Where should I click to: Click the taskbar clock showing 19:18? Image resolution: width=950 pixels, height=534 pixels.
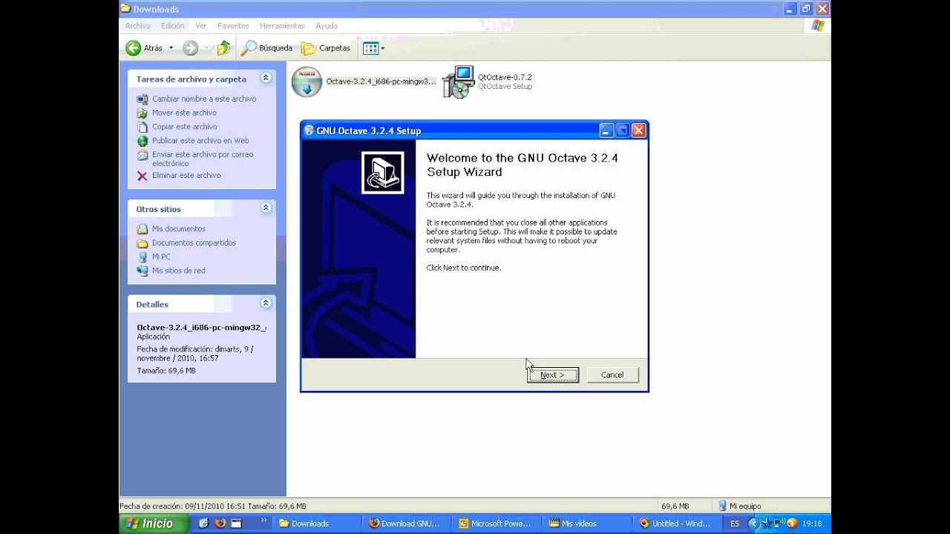[x=812, y=524]
